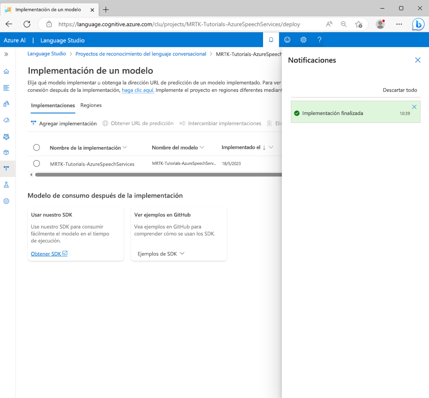This screenshot has height=398, width=429.
Task: Click the 18/5/2023 date cell
Action: (x=232, y=164)
